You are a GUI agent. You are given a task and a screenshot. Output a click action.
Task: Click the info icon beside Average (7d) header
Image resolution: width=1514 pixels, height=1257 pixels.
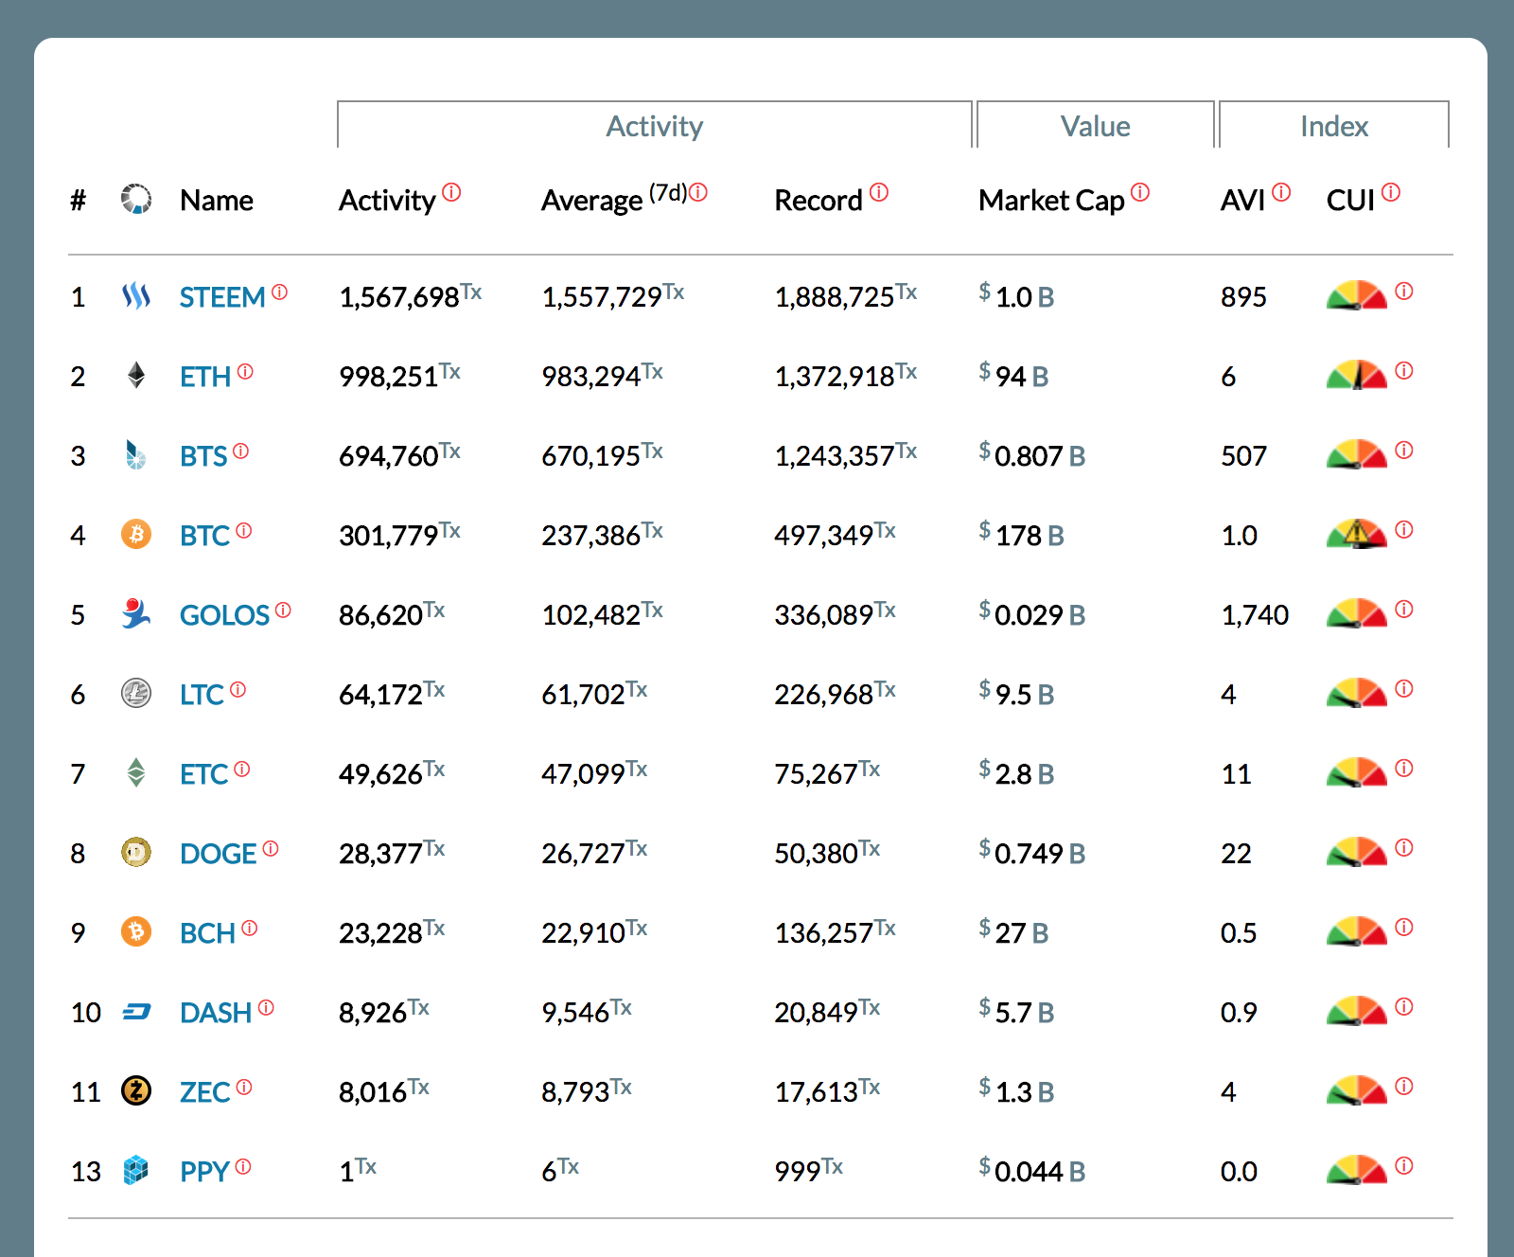click(698, 192)
